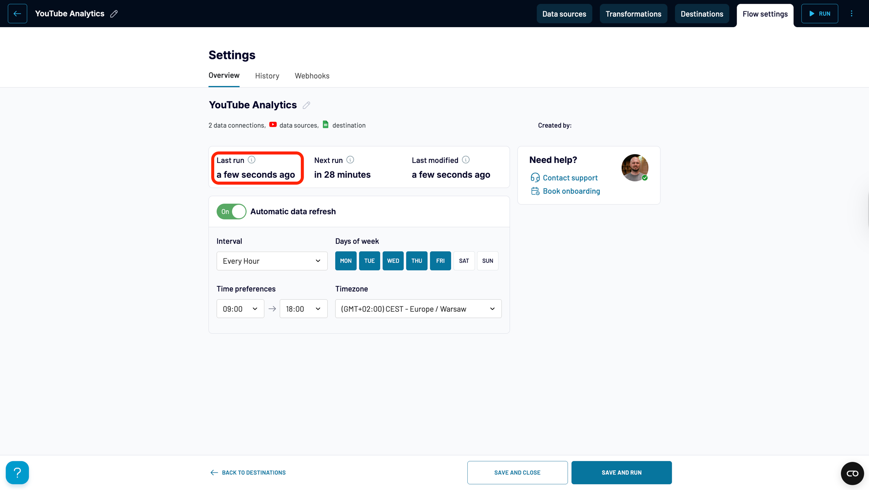Click the back arrow icon in header
Image resolution: width=869 pixels, height=490 pixels.
coord(17,14)
